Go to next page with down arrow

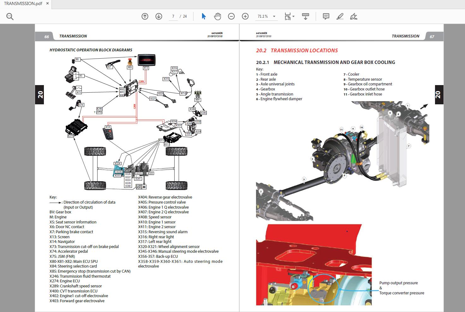click(x=159, y=16)
